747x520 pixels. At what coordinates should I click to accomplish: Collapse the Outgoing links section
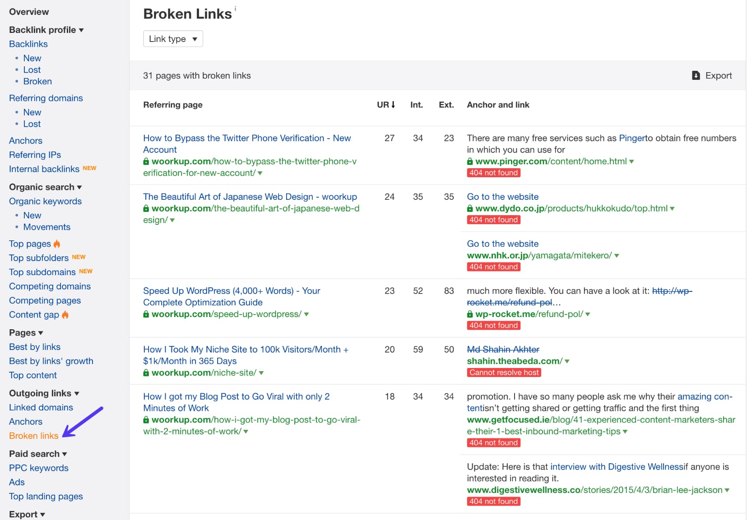77,393
